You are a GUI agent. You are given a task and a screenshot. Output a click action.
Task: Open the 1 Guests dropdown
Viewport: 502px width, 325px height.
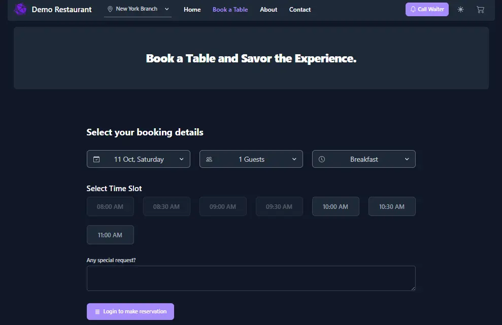(251, 159)
